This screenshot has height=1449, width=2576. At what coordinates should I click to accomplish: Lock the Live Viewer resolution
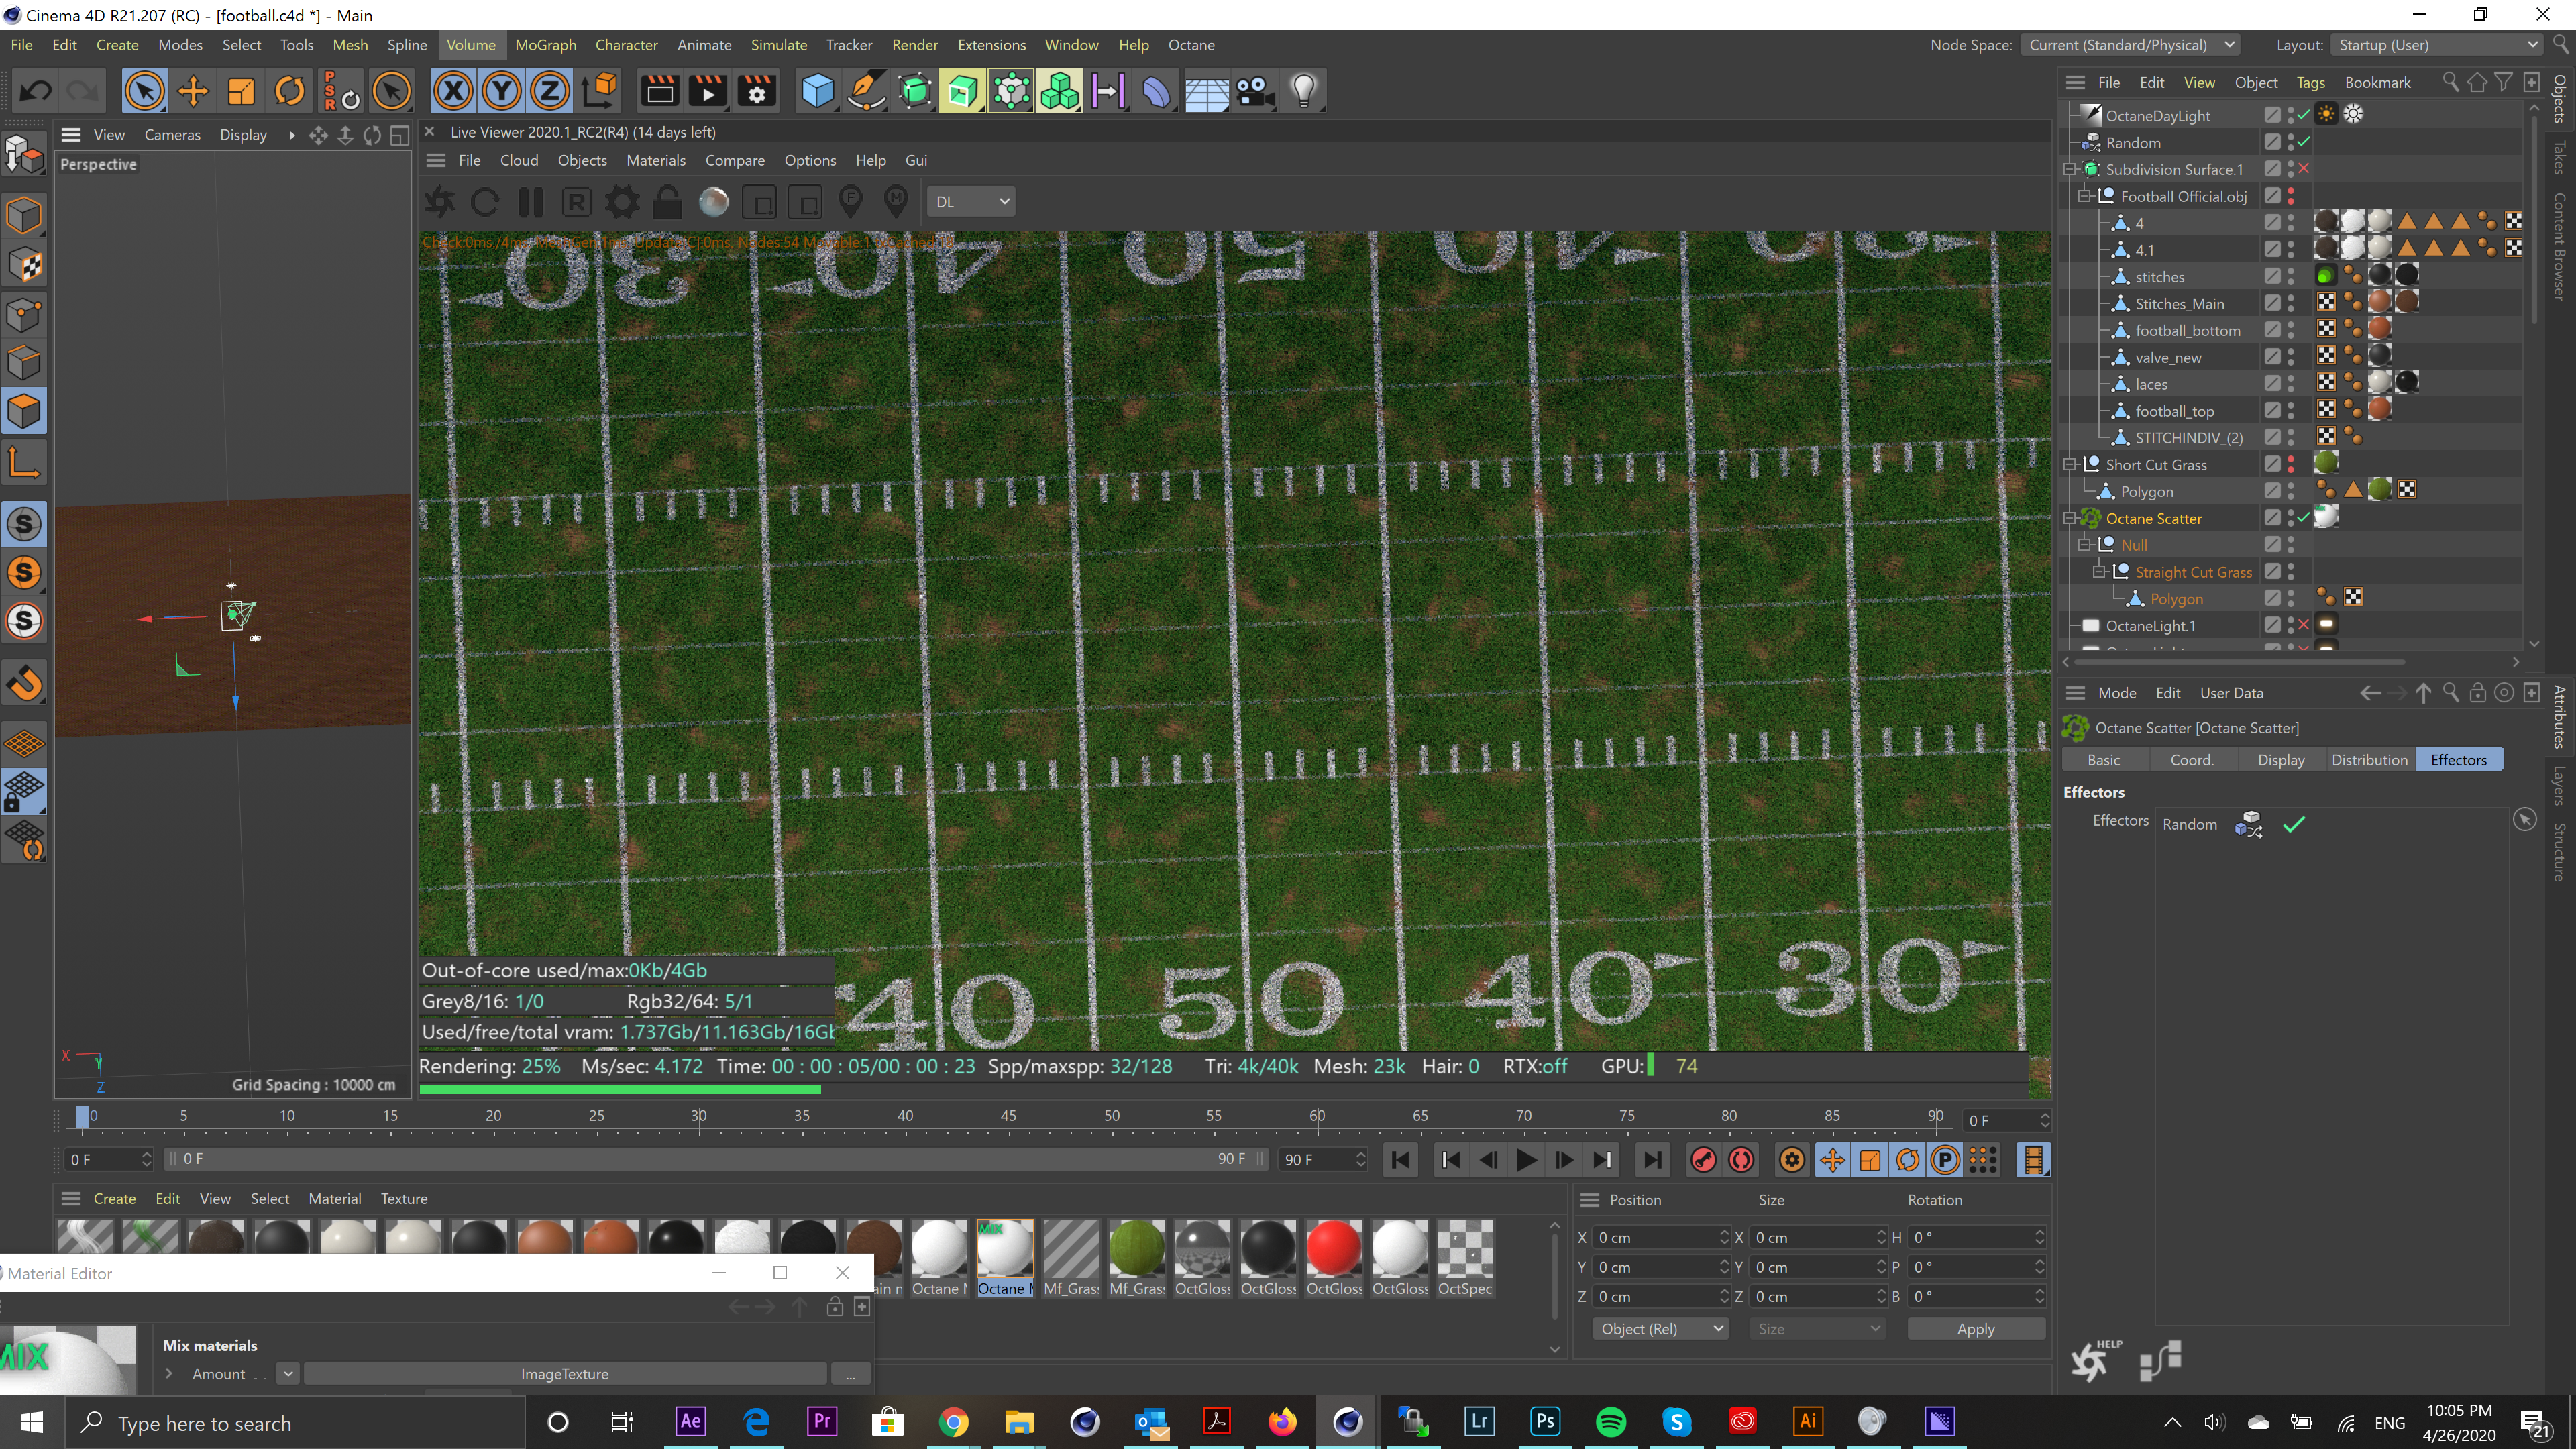click(667, 202)
